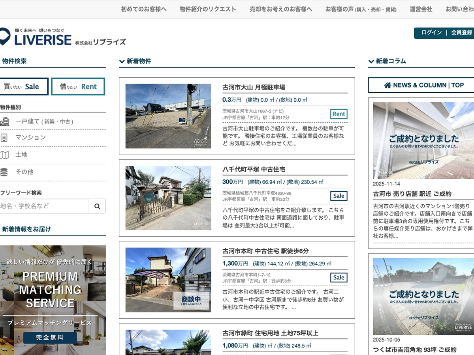Click the stack icon beside その他
Screen dimensions: 474x355
click(x=4, y=172)
